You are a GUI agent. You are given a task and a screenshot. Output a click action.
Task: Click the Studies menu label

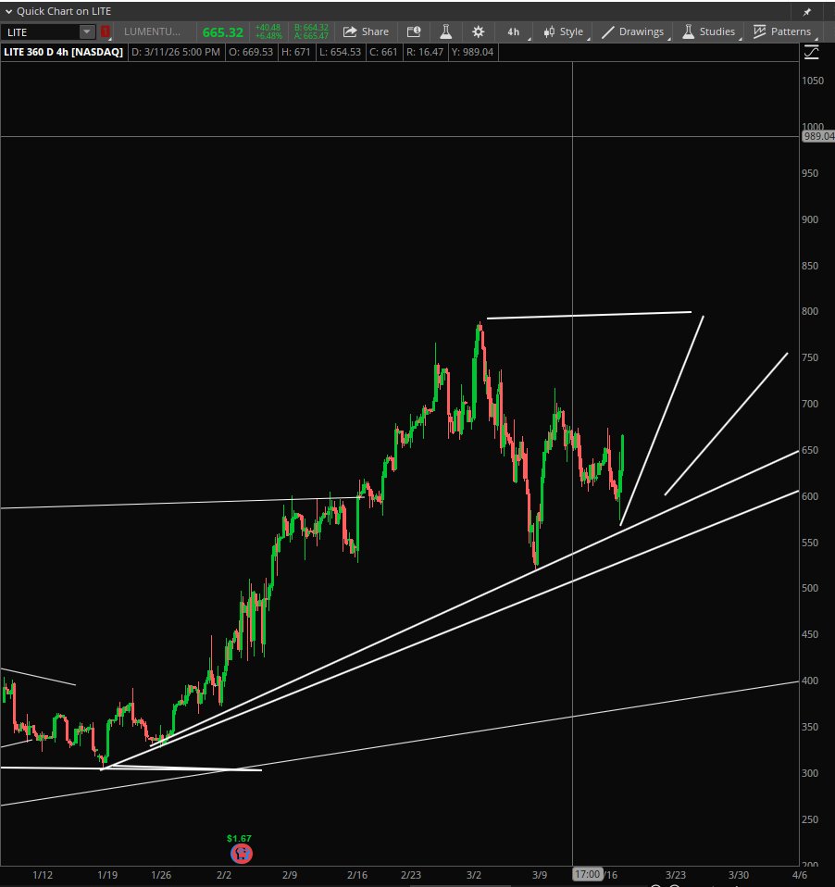pyautogui.click(x=717, y=31)
